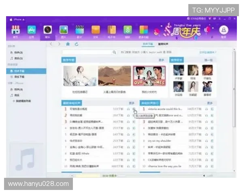Screen dimensions: 243x194
Task: Go forward with the right arrow
Action: pyautogui.click(x=59, y=44)
